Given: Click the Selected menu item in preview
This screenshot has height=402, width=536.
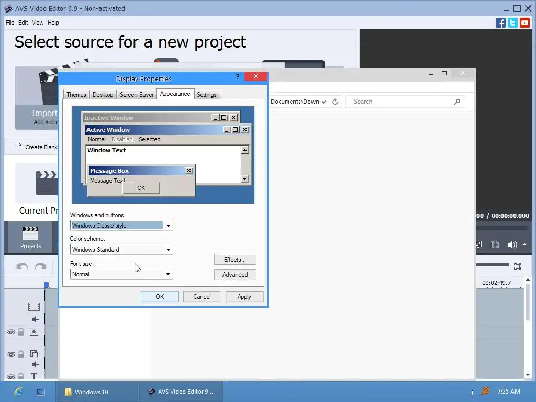Looking at the screenshot, I should 149,139.
